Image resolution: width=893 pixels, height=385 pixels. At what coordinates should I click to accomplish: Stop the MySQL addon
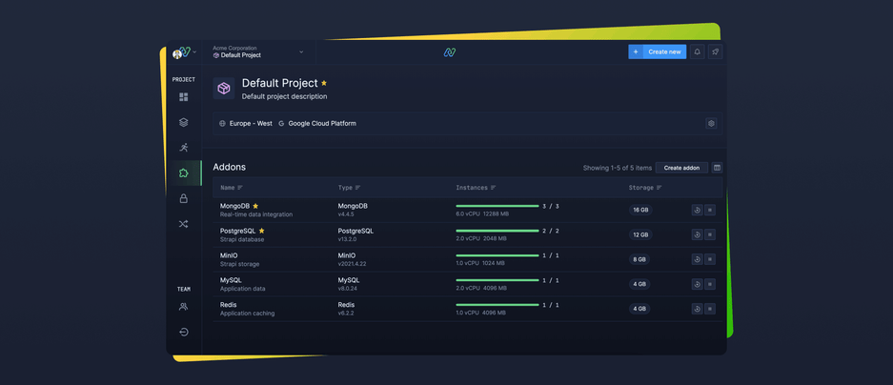pyautogui.click(x=710, y=284)
